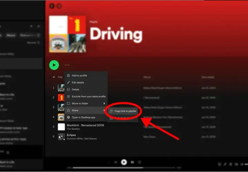Open The Beatles artist link under Blackbird
The height and width of the screenshot is (172, 248).
(73, 129)
